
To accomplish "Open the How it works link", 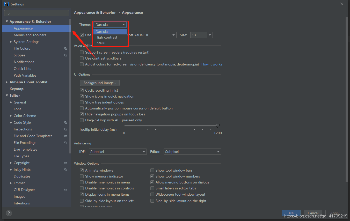I will 212,64.
